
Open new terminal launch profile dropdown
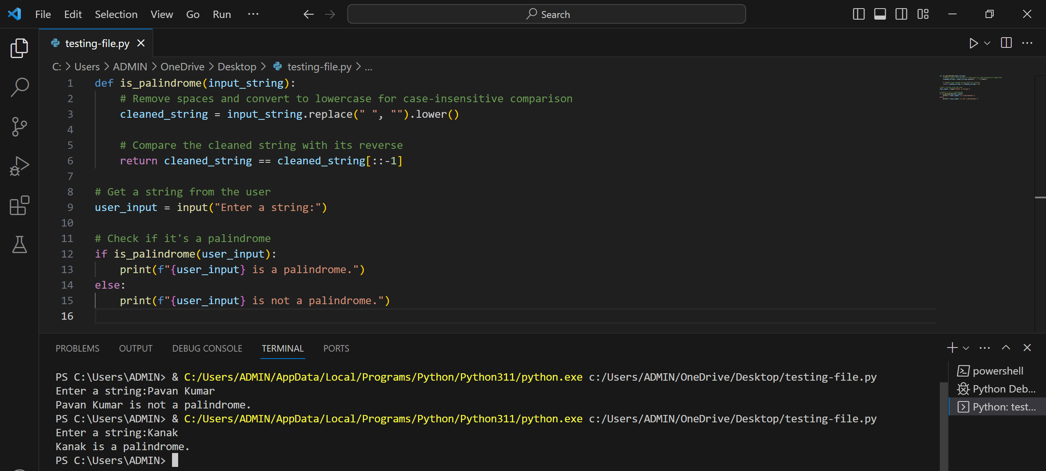click(x=966, y=348)
